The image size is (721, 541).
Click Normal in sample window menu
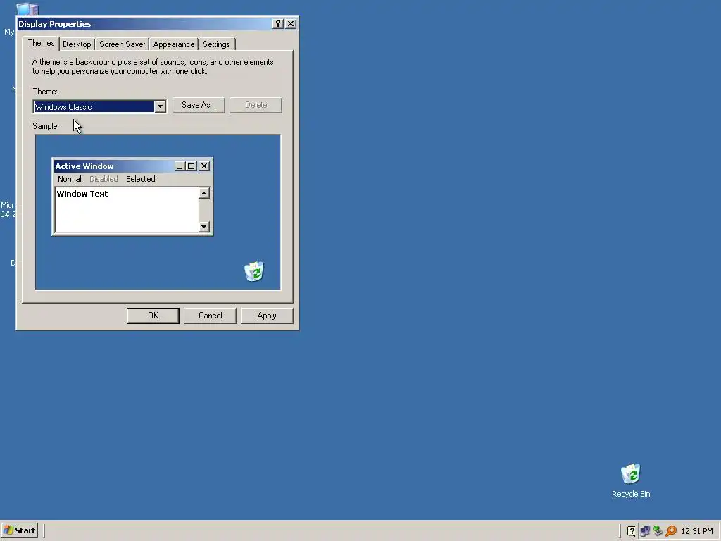click(x=70, y=179)
